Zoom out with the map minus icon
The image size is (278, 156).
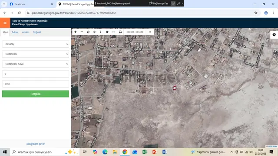point(82,32)
